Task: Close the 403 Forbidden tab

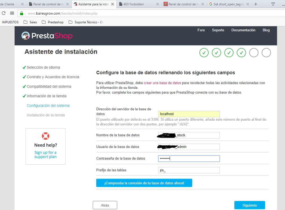Action: (x=157, y=4)
